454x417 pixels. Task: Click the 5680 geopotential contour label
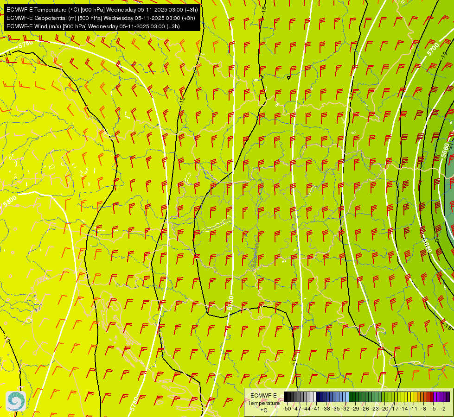pos(427,245)
